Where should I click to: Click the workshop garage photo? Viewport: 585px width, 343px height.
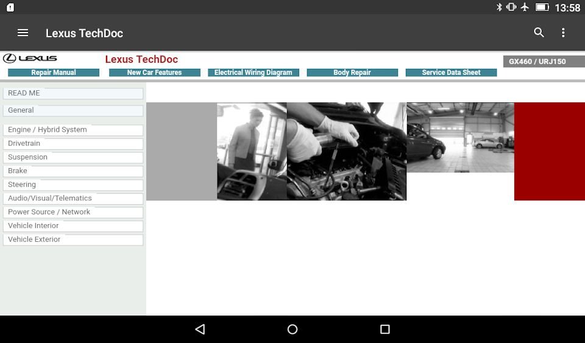coord(461,137)
